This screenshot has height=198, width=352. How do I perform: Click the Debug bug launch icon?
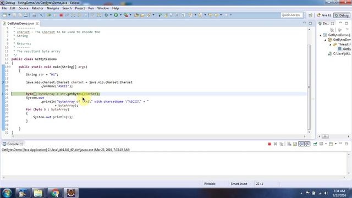(106, 15)
